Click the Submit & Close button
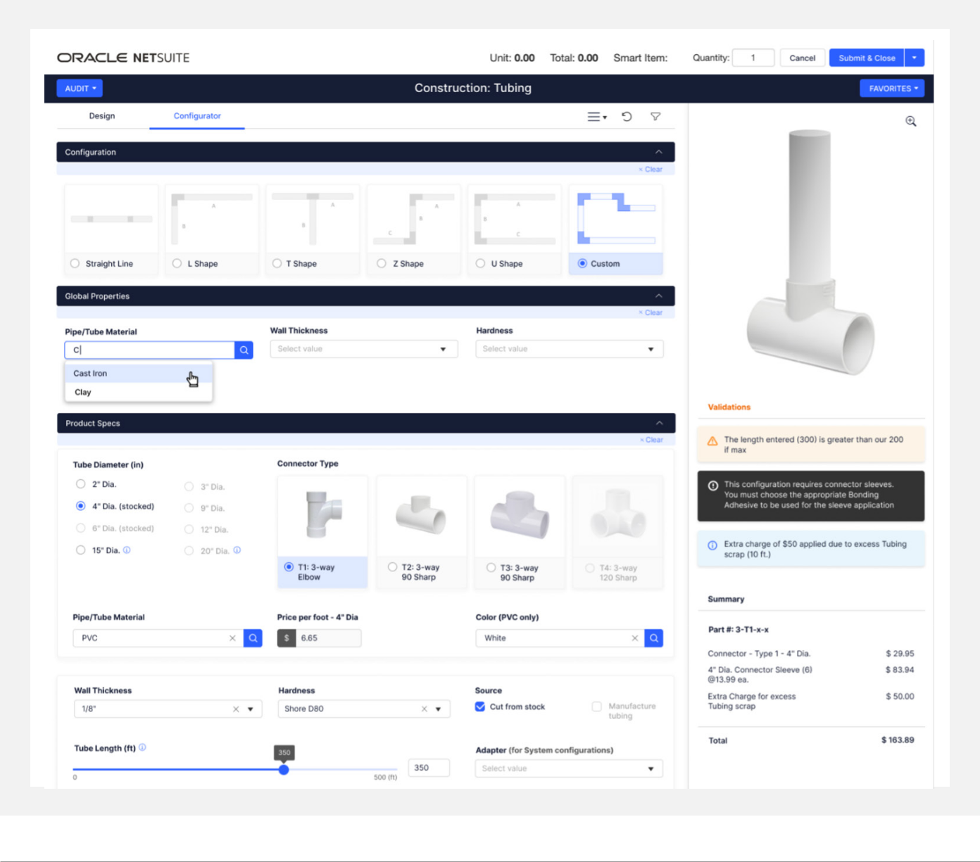Image resolution: width=980 pixels, height=862 pixels. coord(866,58)
